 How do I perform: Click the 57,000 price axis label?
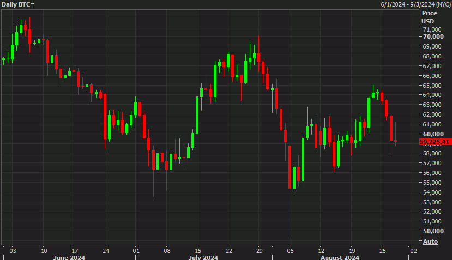pyautogui.click(x=432, y=163)
